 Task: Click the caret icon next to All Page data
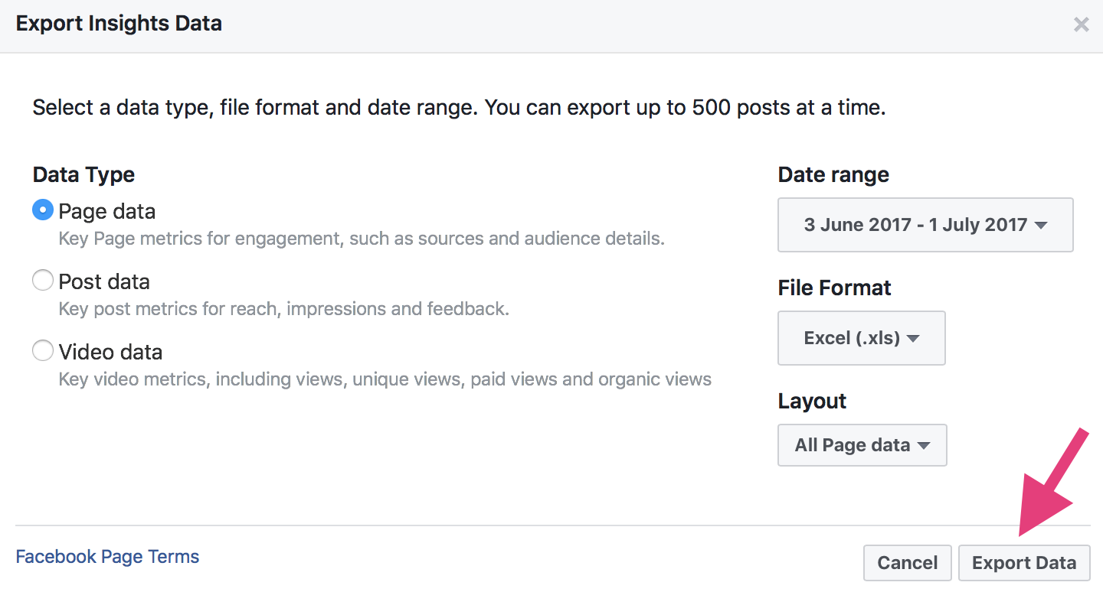[x=923, y=446]
